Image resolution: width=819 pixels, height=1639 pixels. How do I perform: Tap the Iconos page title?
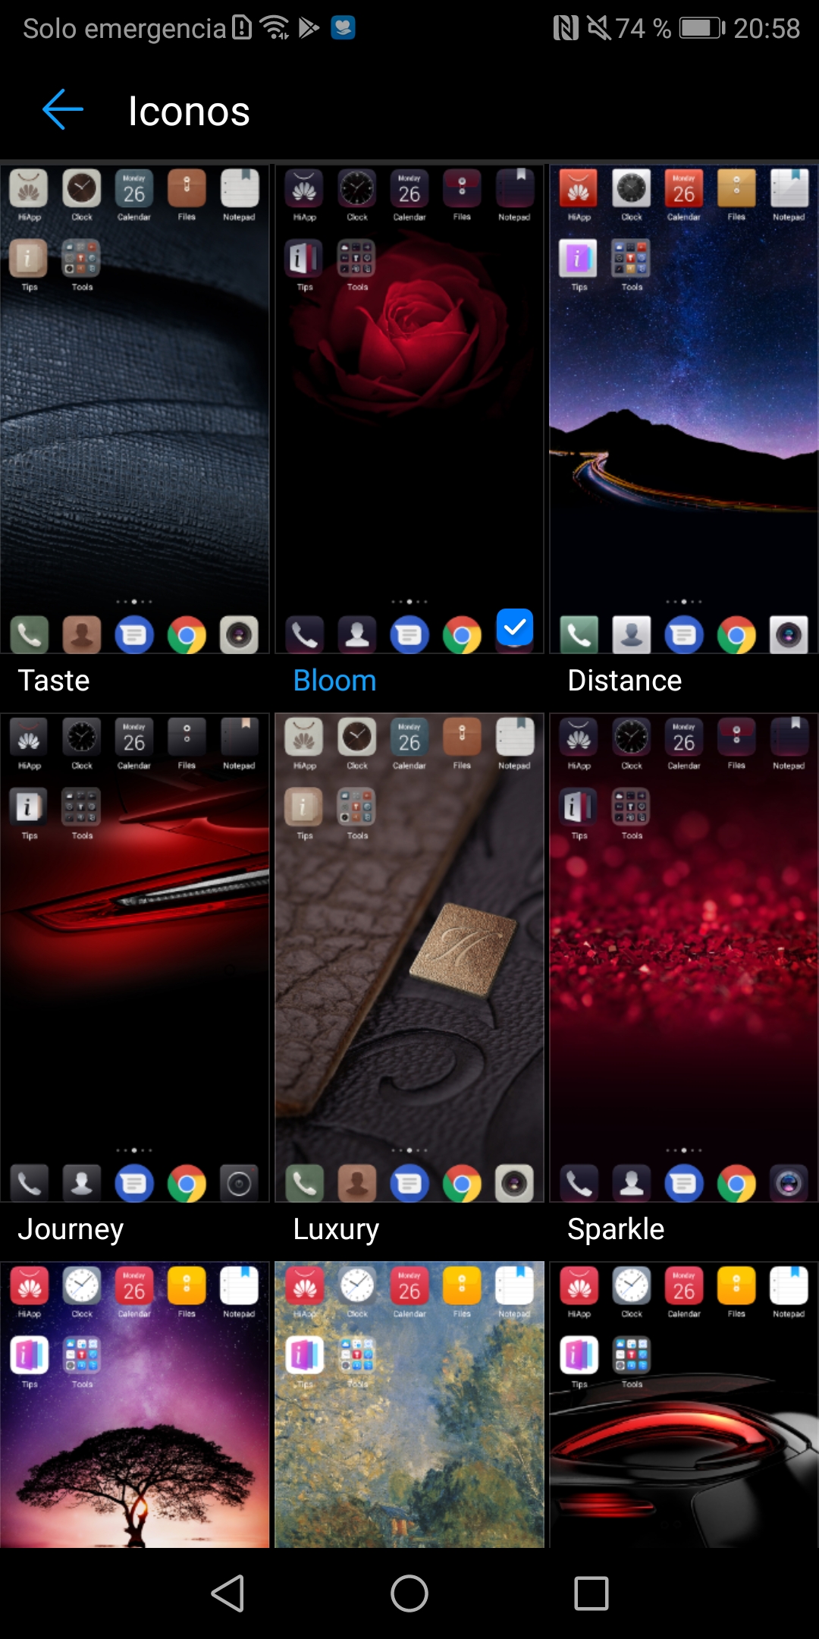point(189,112)
